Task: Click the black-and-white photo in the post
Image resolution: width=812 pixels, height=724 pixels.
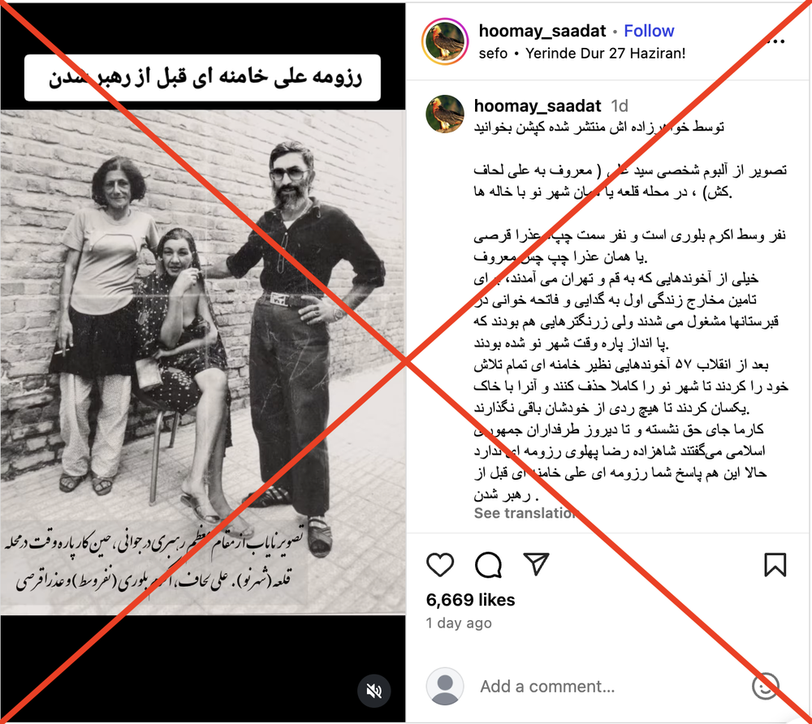Action: 202,362
